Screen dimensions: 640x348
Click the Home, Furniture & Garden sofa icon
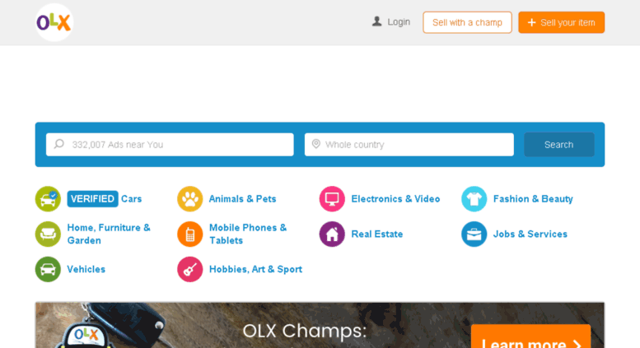tap(48, 234)
